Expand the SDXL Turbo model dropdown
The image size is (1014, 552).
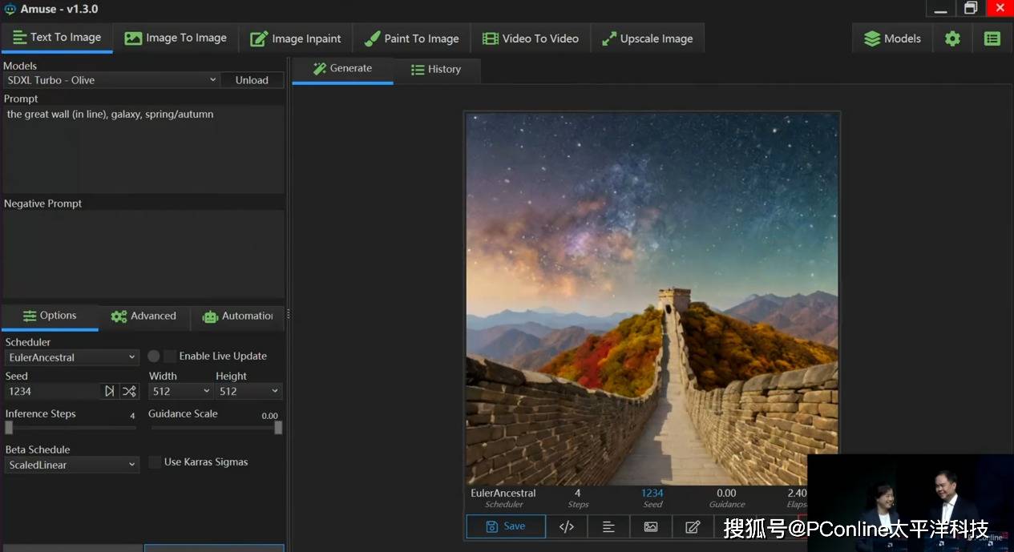pos(111,80)
